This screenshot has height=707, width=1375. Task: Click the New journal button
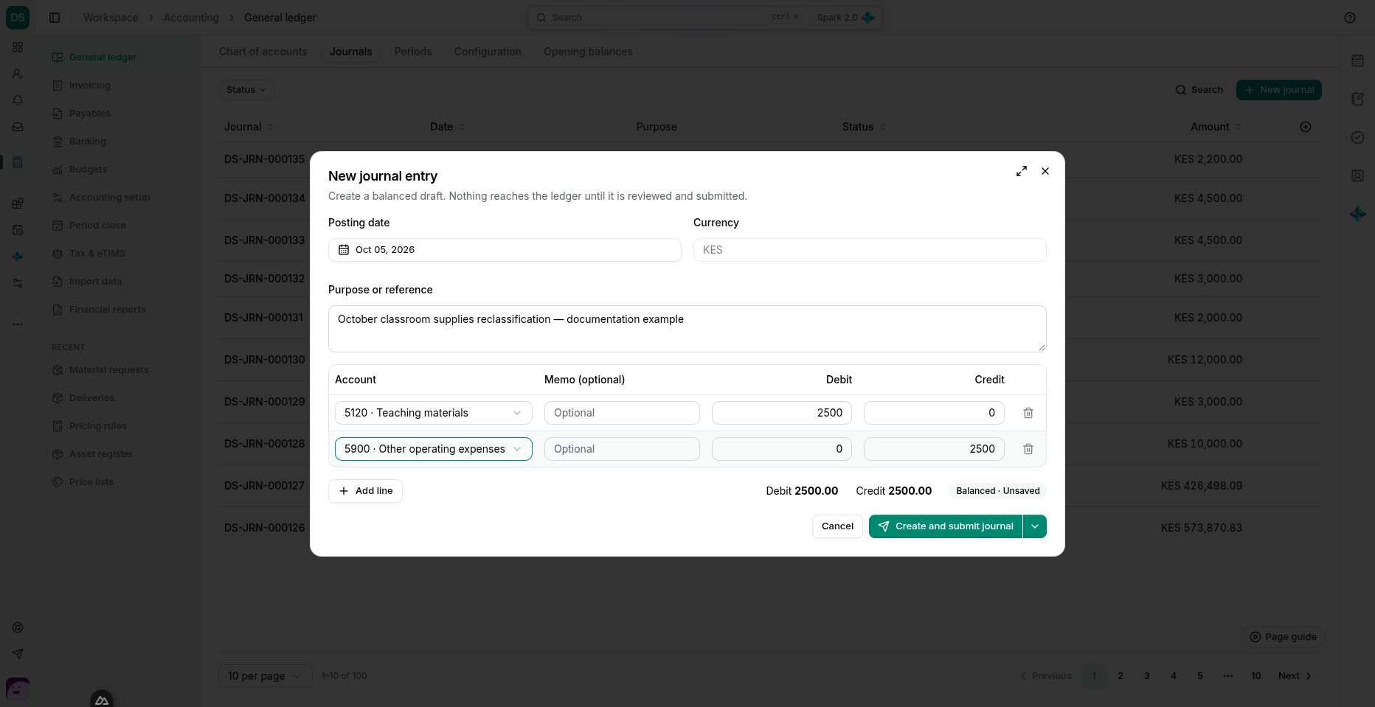(1279, 90)
